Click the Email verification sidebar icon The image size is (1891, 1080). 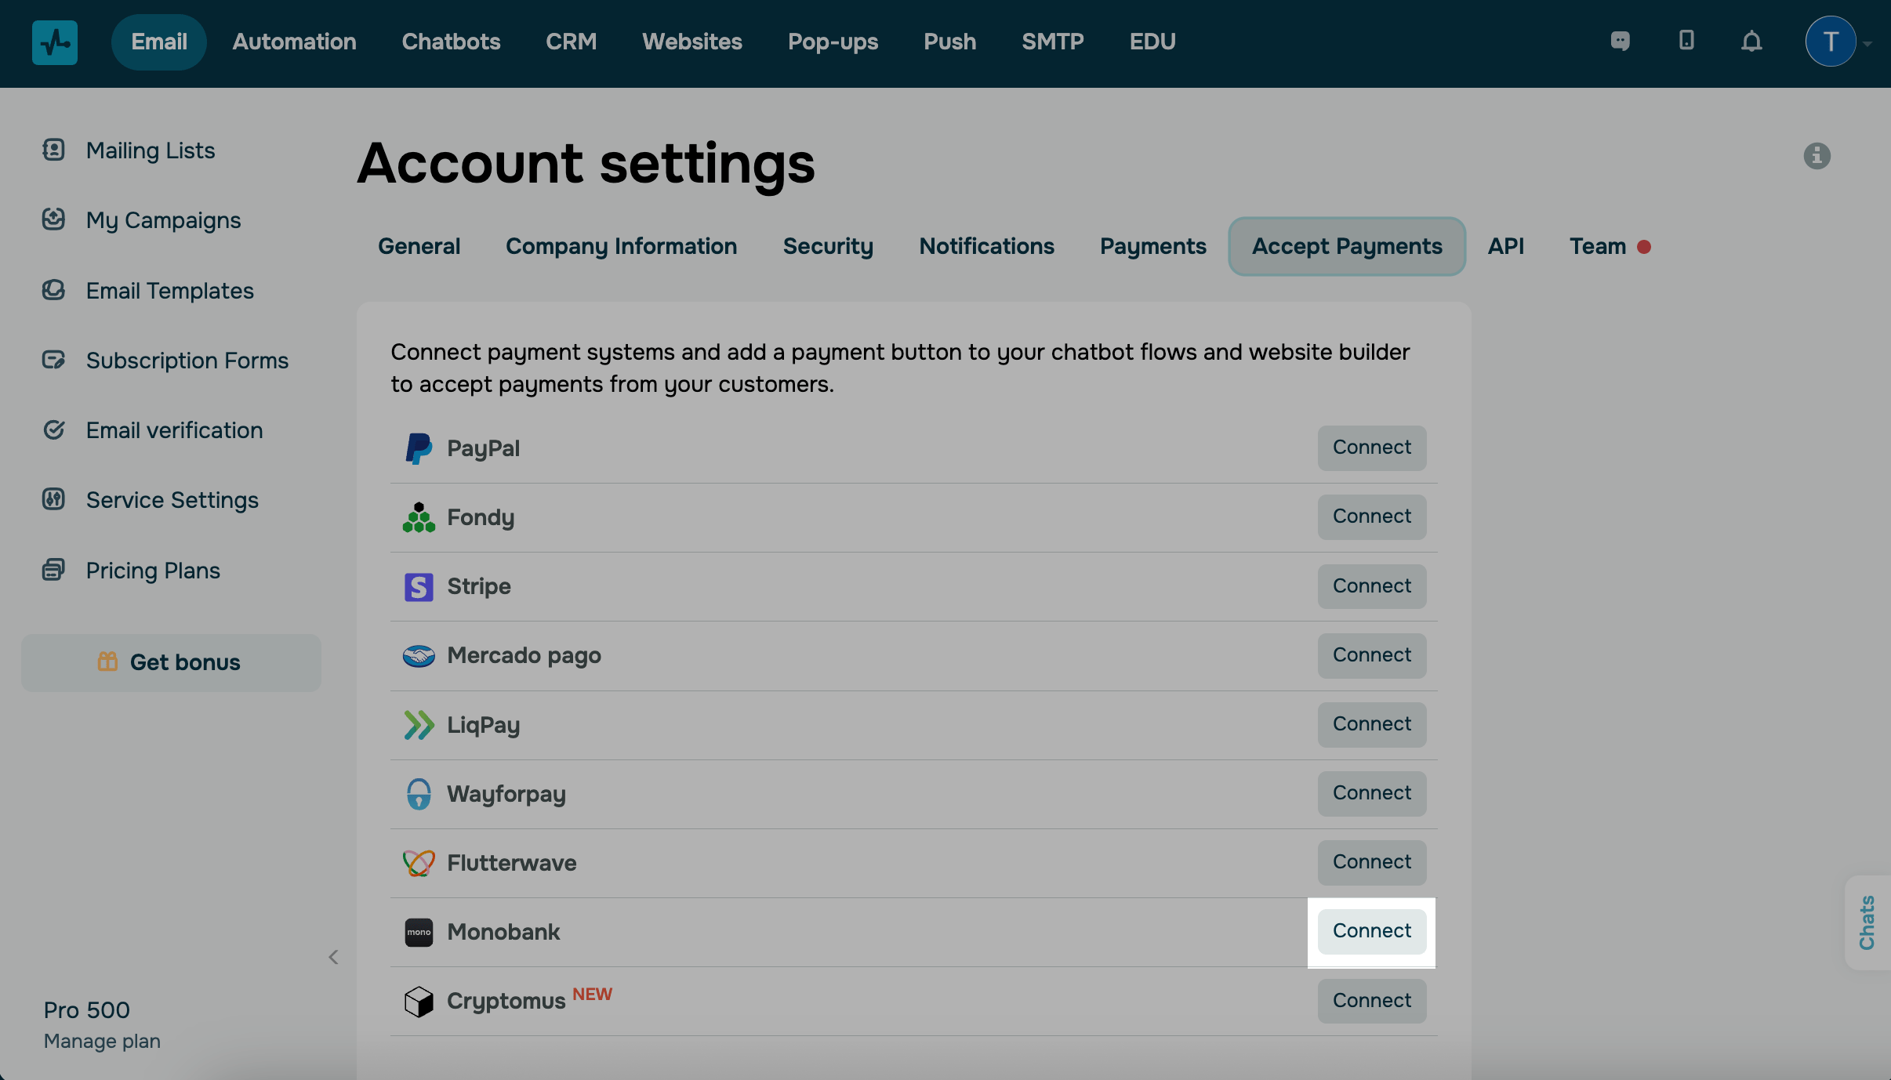click(53, 429)
